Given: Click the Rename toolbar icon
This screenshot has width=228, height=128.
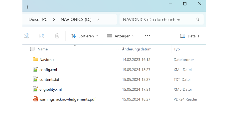Looking at the screenshot, I should [26, 36].
